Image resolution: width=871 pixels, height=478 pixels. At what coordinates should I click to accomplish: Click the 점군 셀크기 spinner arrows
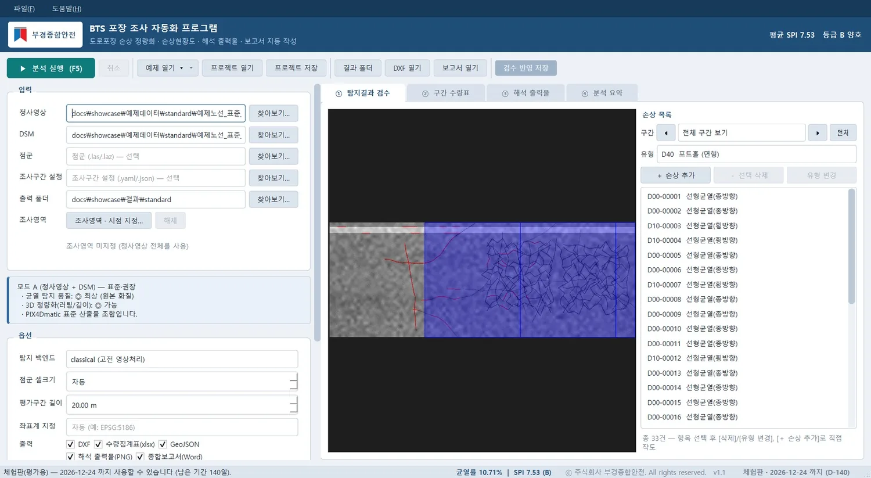click(x=293, y=382)
